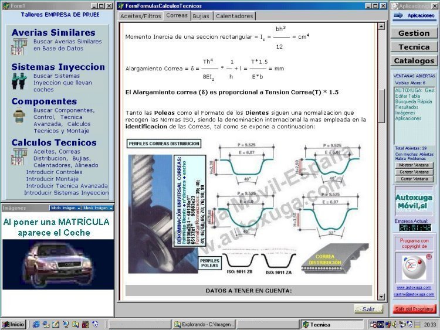
Task: Open the Calculos Tecnicos heading
Action: pos(54,142)
